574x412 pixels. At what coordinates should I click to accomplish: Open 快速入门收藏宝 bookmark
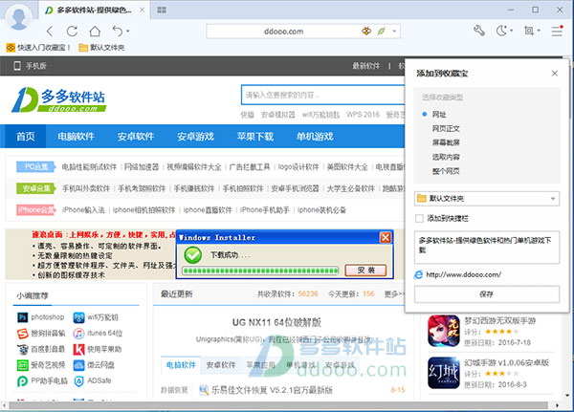pos(37,47)
